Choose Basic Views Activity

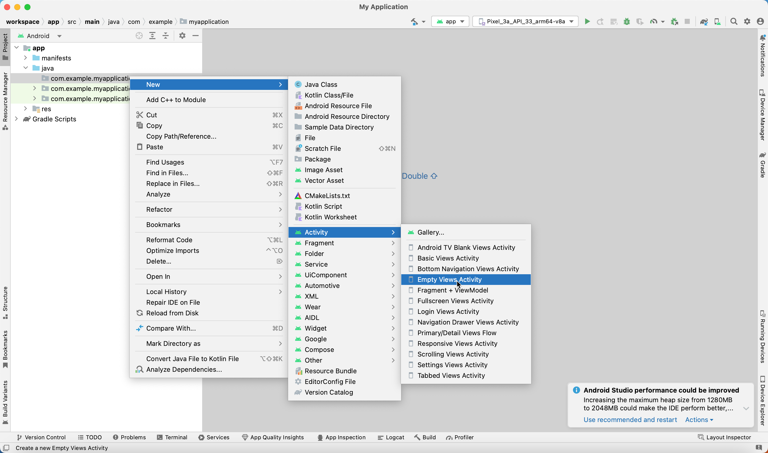click(x=466, y=258)
